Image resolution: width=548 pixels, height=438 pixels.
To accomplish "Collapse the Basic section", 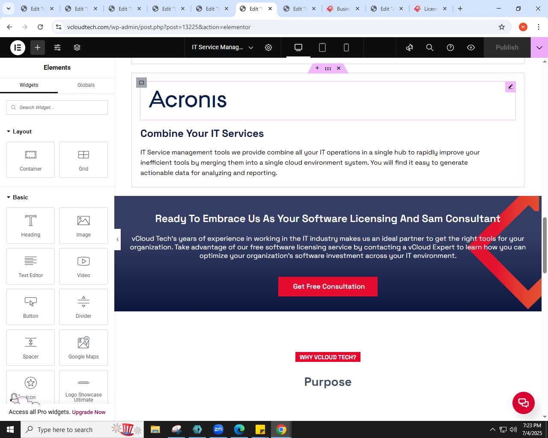I will 18,198.
